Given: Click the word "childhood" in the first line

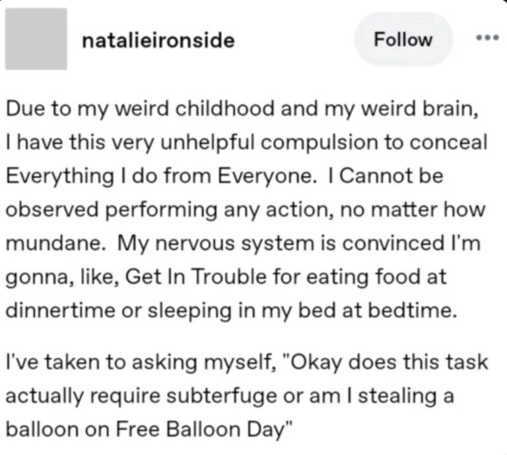Looking at the screenshot, I should (x=225, y=109).
